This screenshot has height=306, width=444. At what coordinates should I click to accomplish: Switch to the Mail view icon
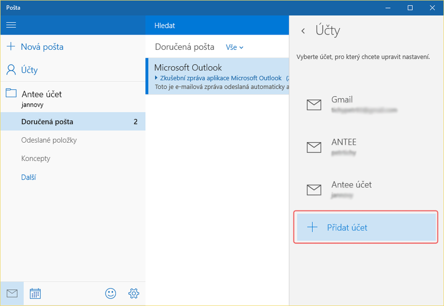click(x=12, y=294)
